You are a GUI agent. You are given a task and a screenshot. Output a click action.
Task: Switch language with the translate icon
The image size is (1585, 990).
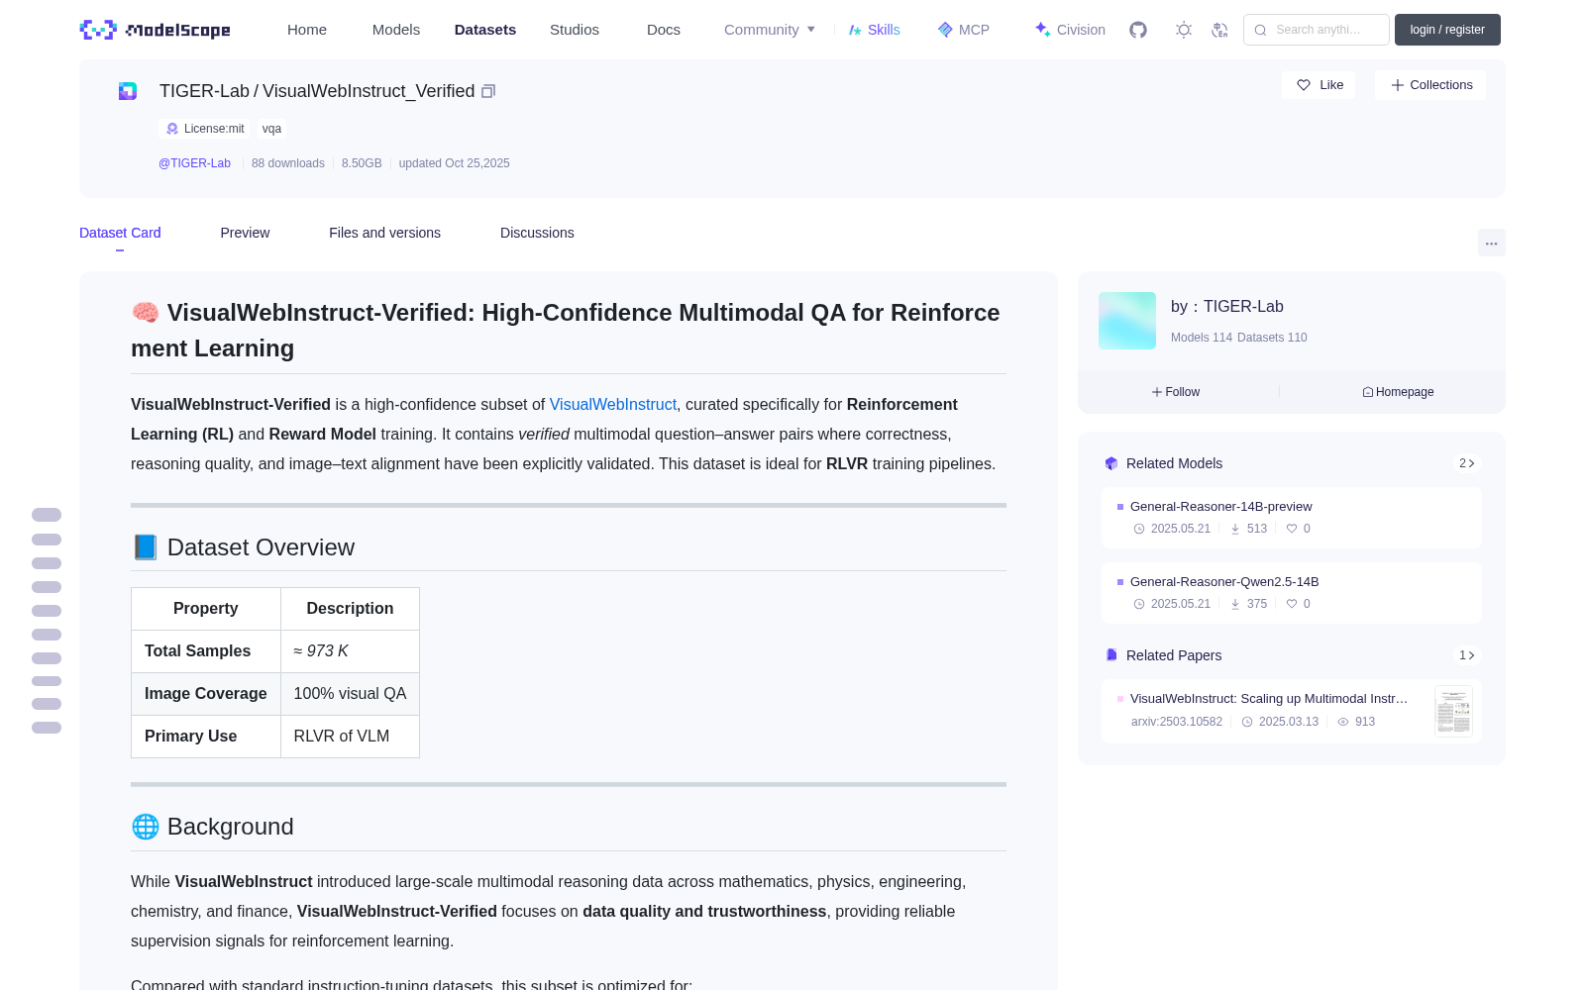[x=1219, y=30]
